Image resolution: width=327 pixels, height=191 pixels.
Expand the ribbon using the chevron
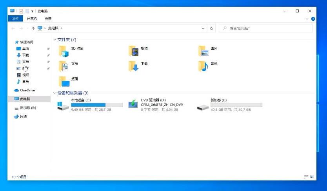click(x=307, y=19)
